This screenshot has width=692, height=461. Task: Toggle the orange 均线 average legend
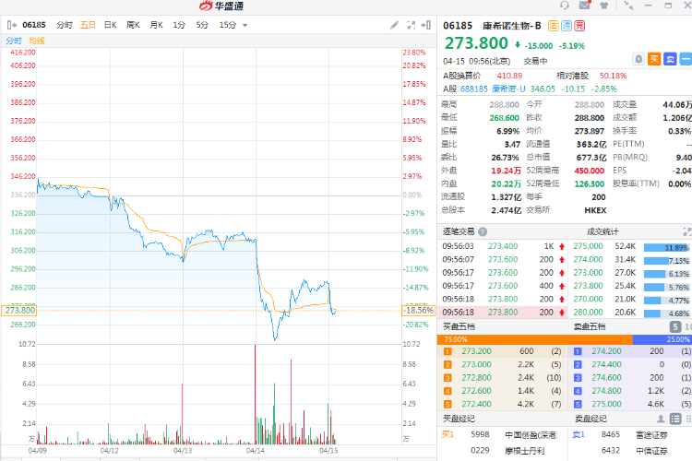pyautogui.click(x=37, y=41)
